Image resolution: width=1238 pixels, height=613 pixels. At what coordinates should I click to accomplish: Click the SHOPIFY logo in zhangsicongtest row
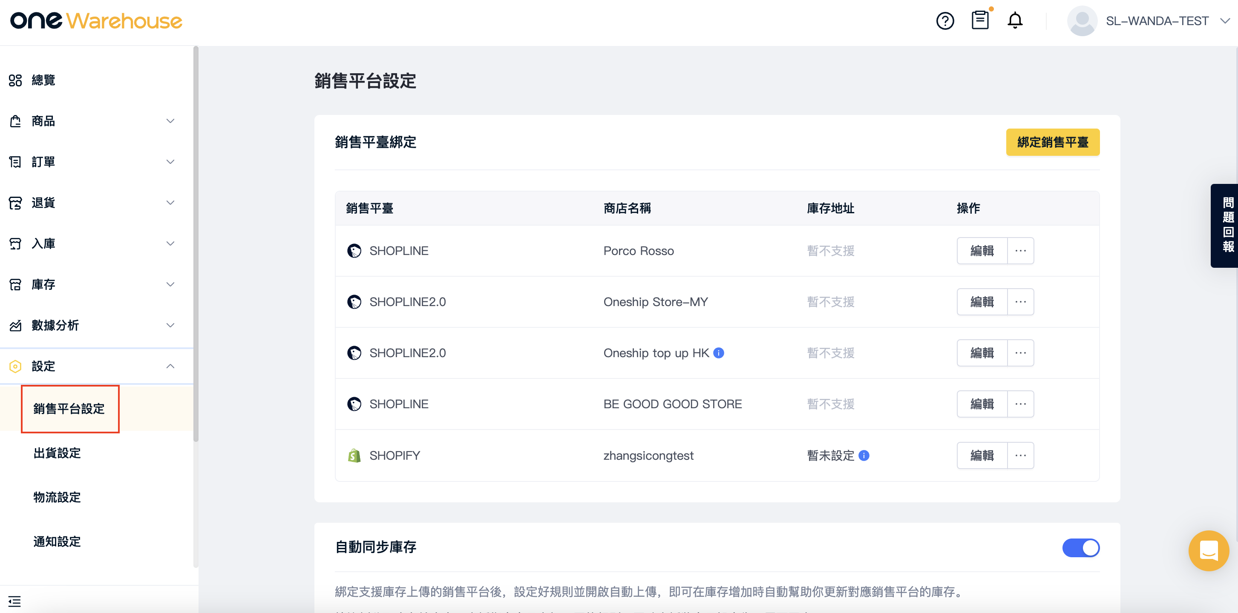(x=354, y=455)
